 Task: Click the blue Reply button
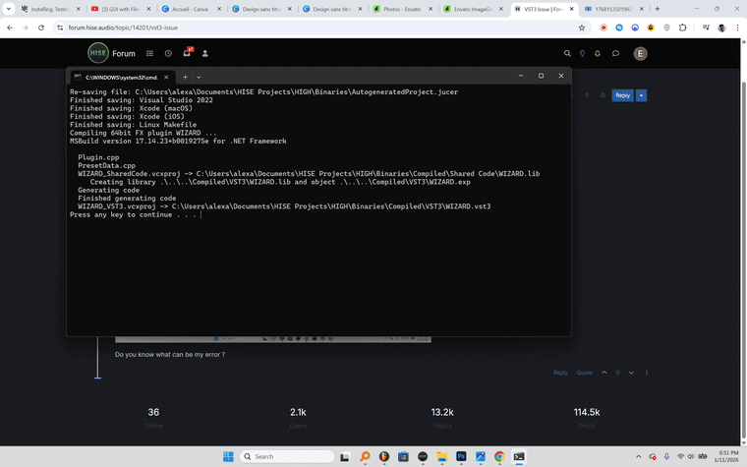coord(622,95)
